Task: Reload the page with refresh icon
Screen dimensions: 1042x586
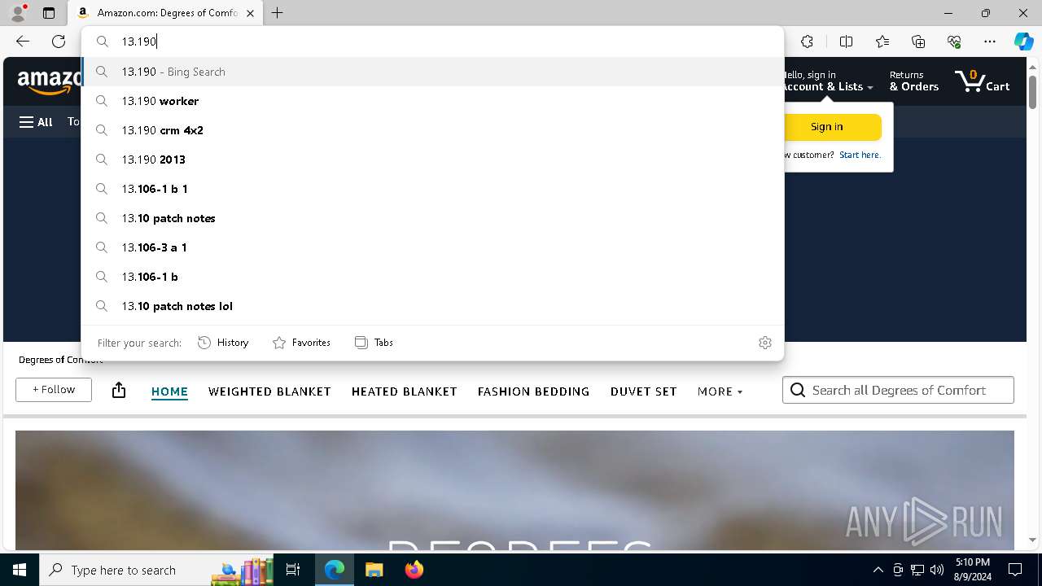Action: point(59,42)
